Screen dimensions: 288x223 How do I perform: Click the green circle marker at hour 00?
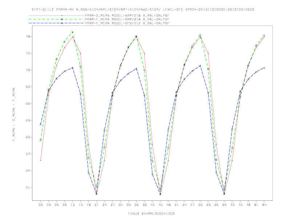click(x=41, y=140)
